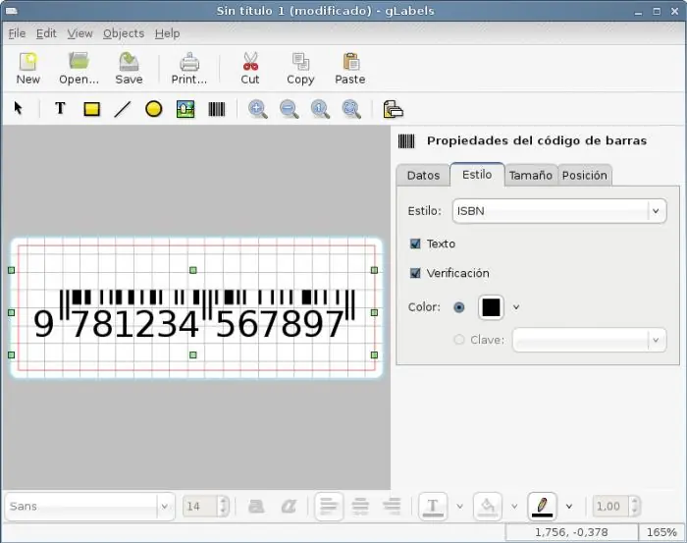687x543 pixels.
Task: Select the Ellipse tool
Action: tap(154, 109)
